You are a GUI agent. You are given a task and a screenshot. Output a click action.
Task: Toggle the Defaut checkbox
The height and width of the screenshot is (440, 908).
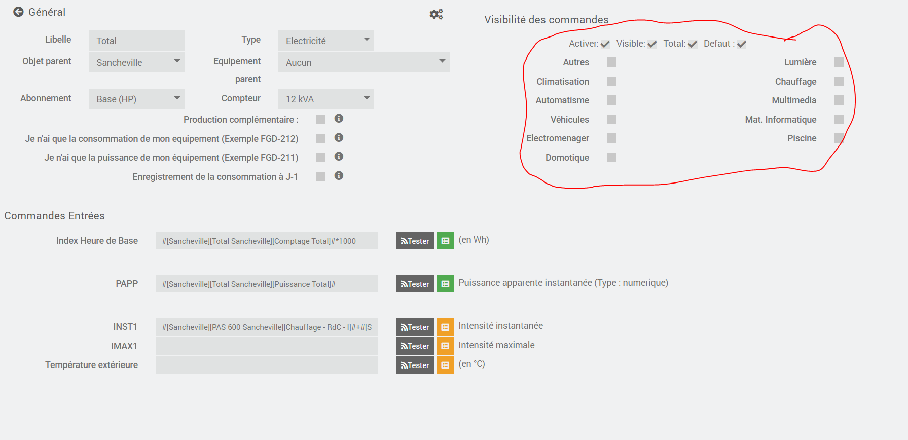(742, 44)
